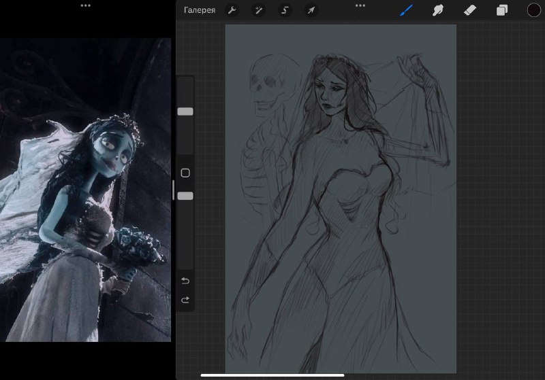Select the Smudge finger tool
Image resolution: width=545 pixels, height=380 pixels.
click(x=438, y=10)
